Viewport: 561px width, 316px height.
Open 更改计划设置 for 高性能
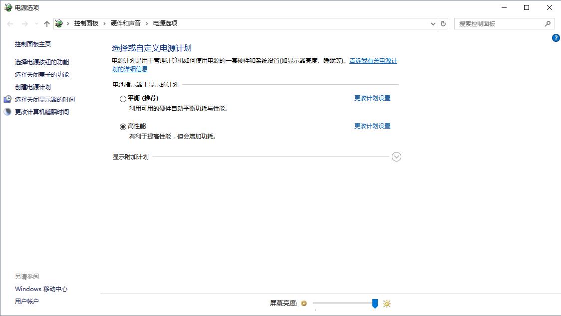click(372, 126)
